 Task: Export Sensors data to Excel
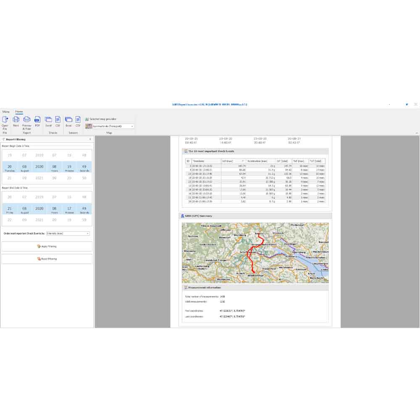68,121
